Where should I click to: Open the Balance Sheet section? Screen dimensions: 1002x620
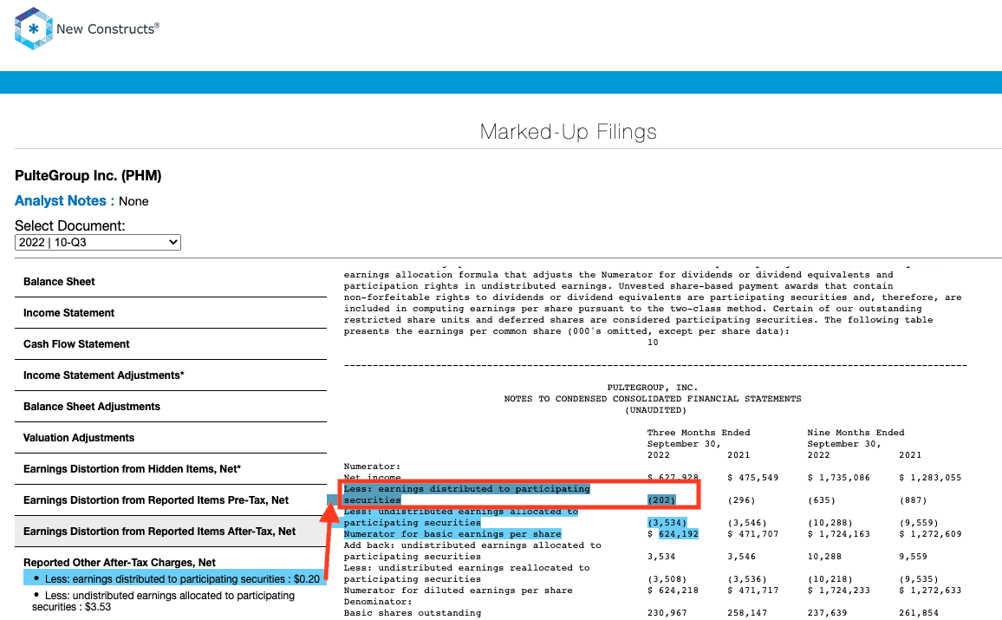[171, 281]
